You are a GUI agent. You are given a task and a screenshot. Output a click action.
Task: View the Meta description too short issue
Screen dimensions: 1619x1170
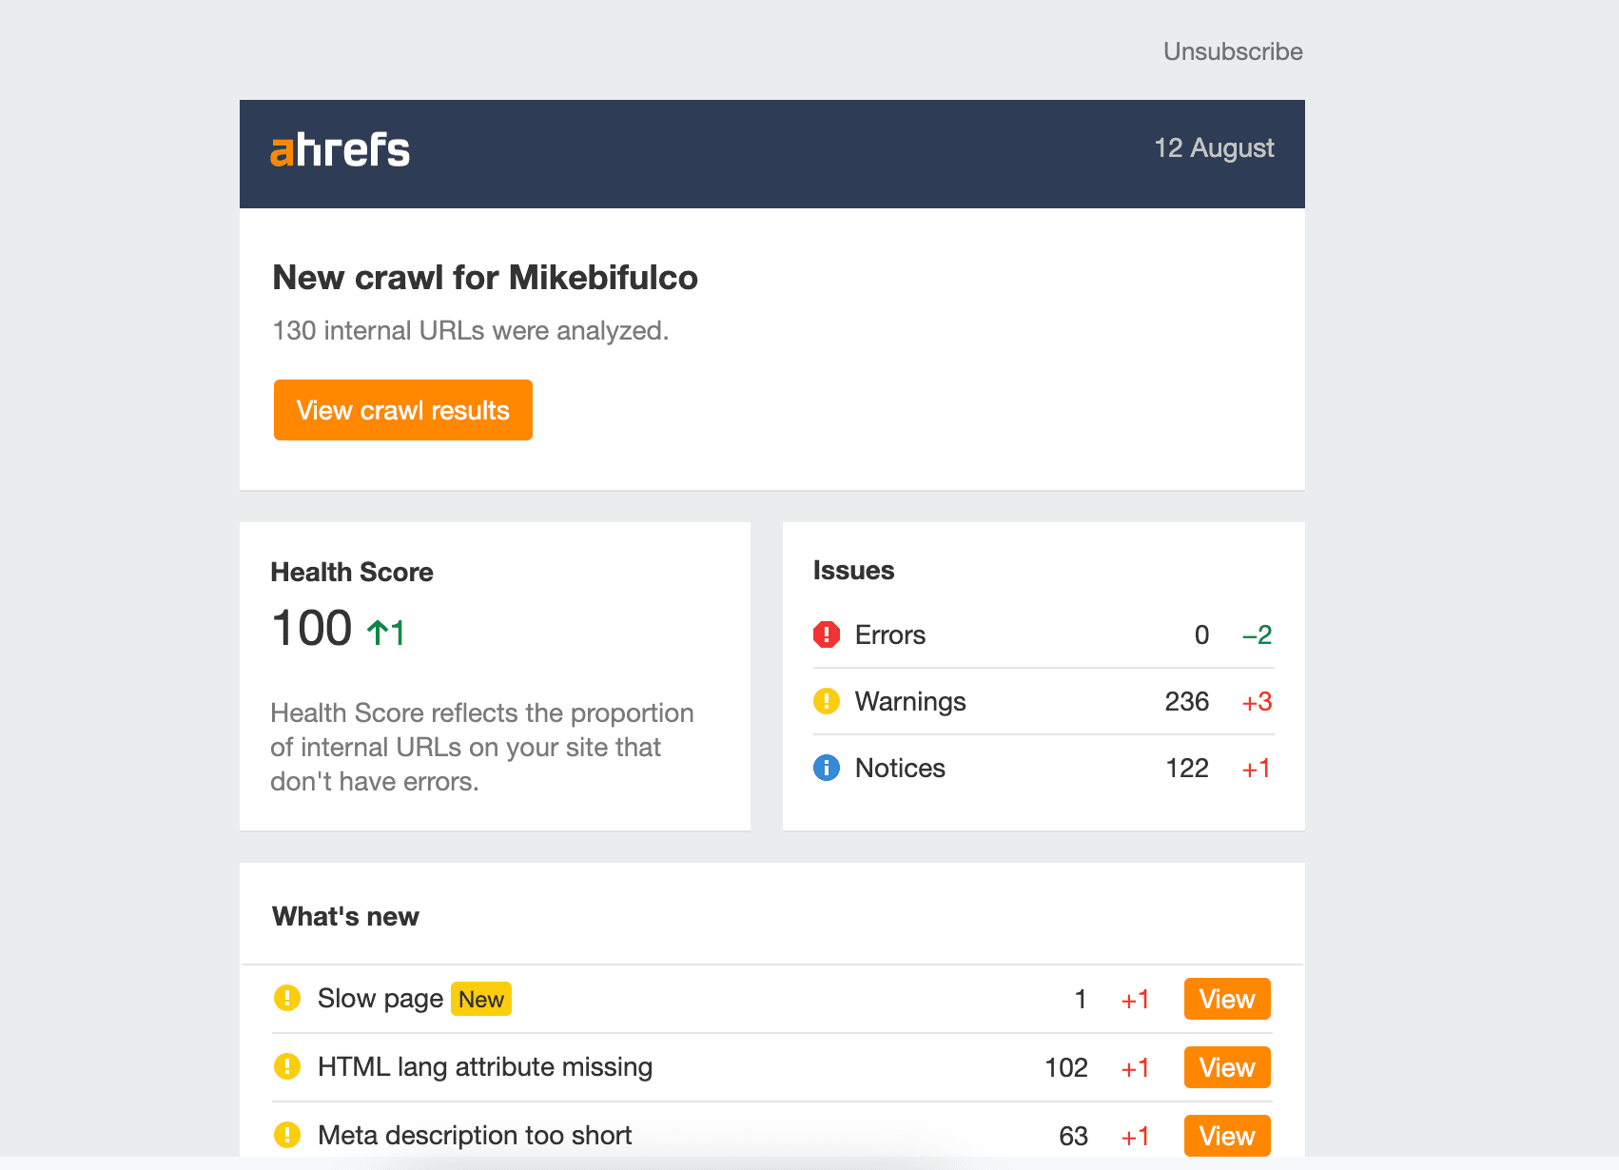pyautogui.click(x=1226, y=1135)
